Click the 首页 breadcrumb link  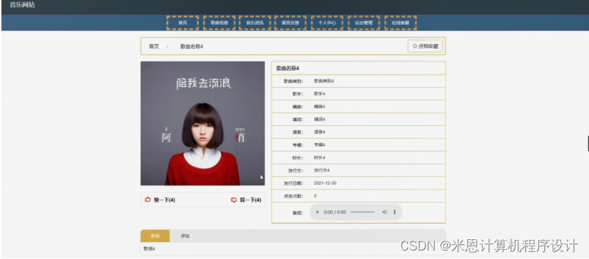pos(153,46)
